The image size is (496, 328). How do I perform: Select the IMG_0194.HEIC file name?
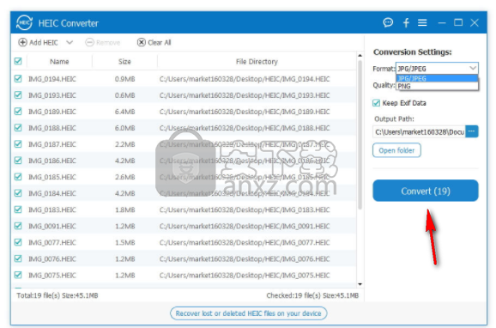52,79
